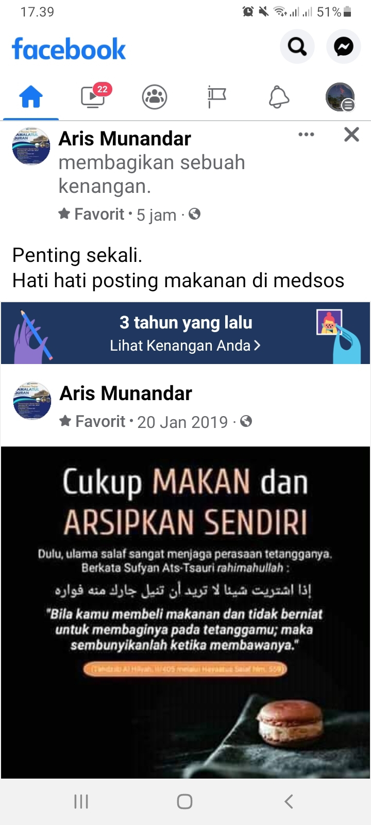
Task: View the Cukup Makan image post
Action: pyautogui.click(x=185, y=613)
